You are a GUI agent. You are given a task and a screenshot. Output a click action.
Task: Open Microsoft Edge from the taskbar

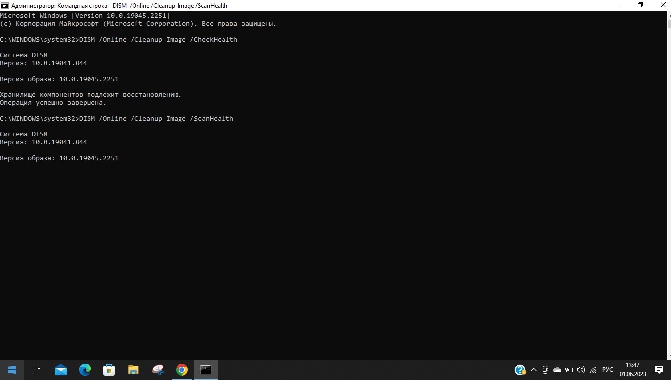pyautogui.click(x=85, y=370)
